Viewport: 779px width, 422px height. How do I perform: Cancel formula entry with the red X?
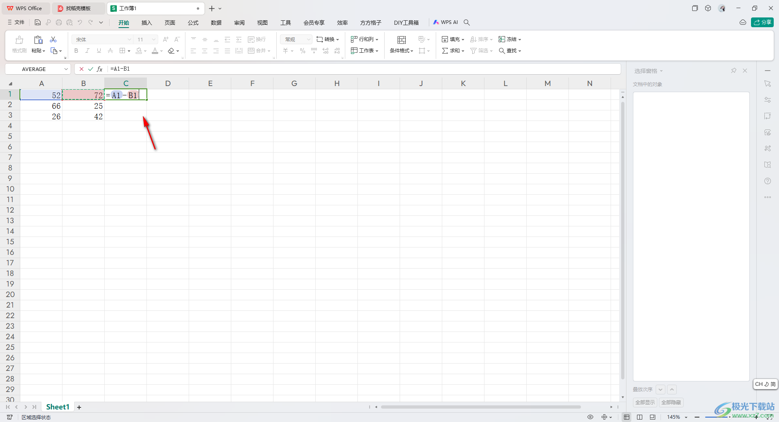pyautogui.click(x=82, y=69)
